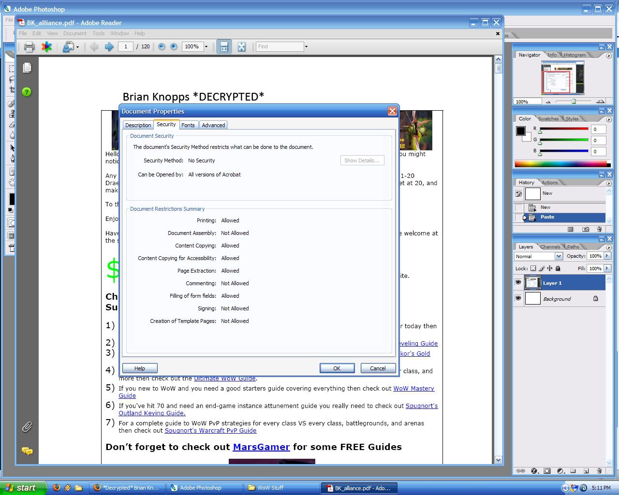Click the zoom-in mountains icon in Navigator
This screenshot has width=619, height=495.
pyautogui.click(x=600, y=101)
